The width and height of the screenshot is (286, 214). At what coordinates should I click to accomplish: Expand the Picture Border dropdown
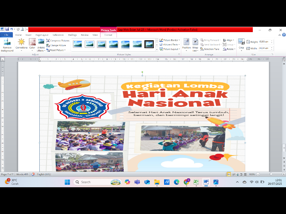[x=169, y=40]
